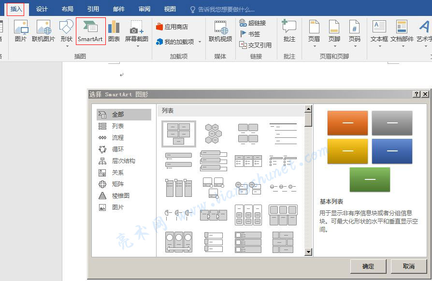Open the 插入 ribbon tab
The width and height of the screenshot is (432, 281).
(x=15, y=9)
